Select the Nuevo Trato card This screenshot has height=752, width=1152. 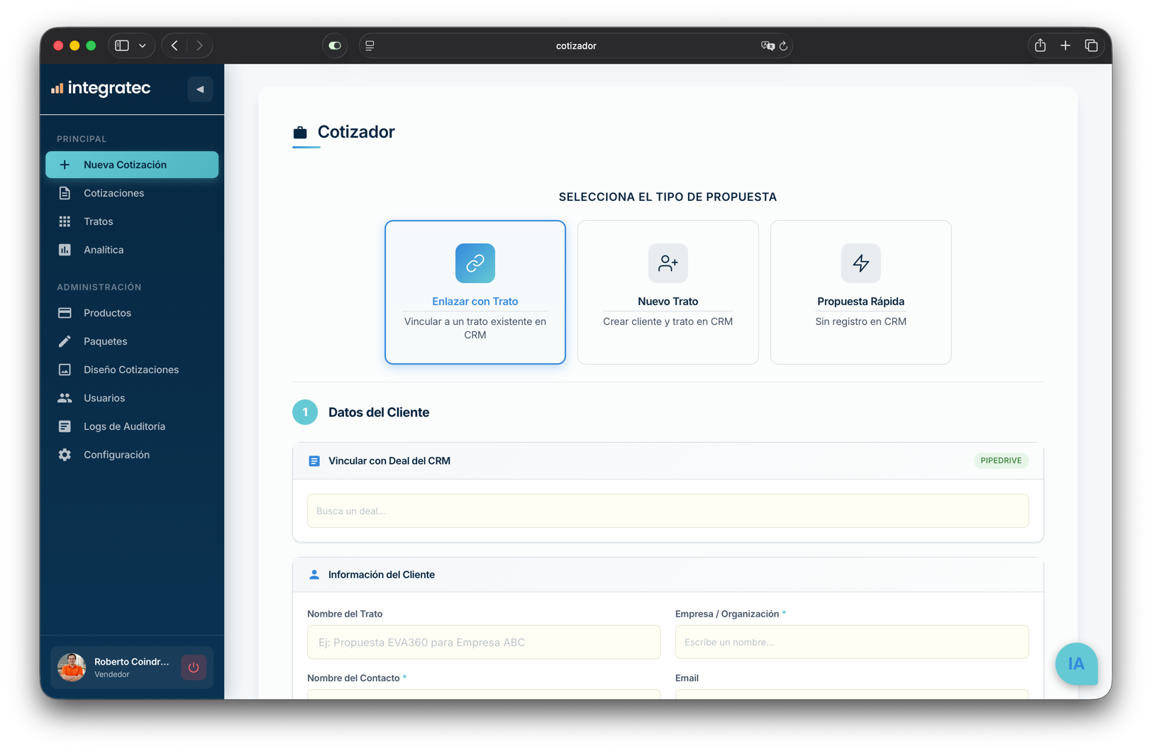coord(668,292)
